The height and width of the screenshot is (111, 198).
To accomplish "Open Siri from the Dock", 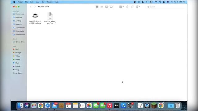I will pyautogui.click(x=27, y=105).
